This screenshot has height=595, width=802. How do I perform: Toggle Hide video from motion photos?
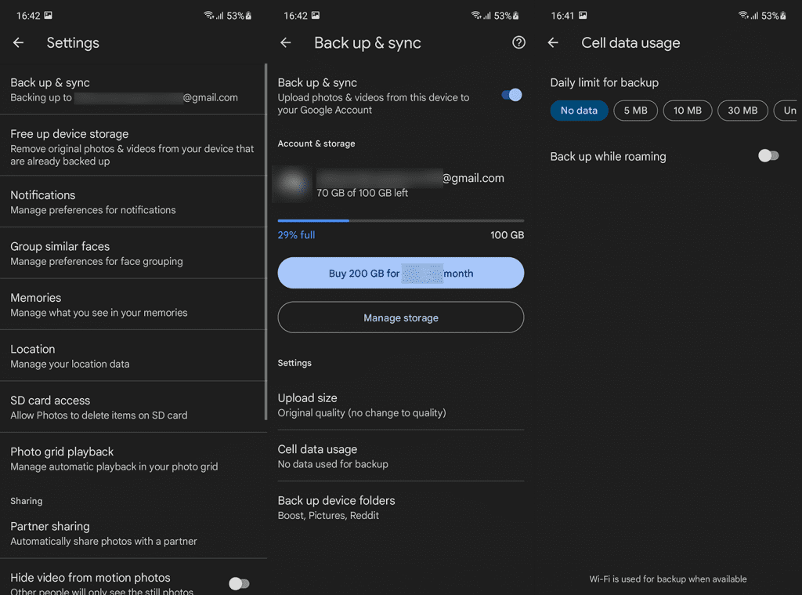[239, 583]
